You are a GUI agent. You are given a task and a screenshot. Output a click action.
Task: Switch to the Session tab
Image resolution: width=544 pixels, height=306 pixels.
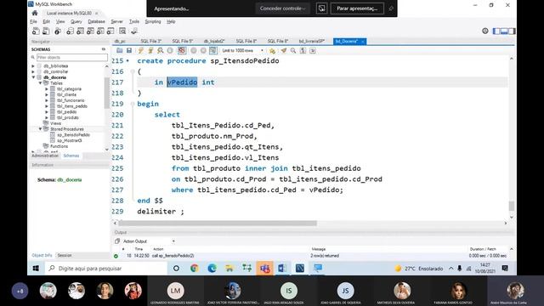65,255
